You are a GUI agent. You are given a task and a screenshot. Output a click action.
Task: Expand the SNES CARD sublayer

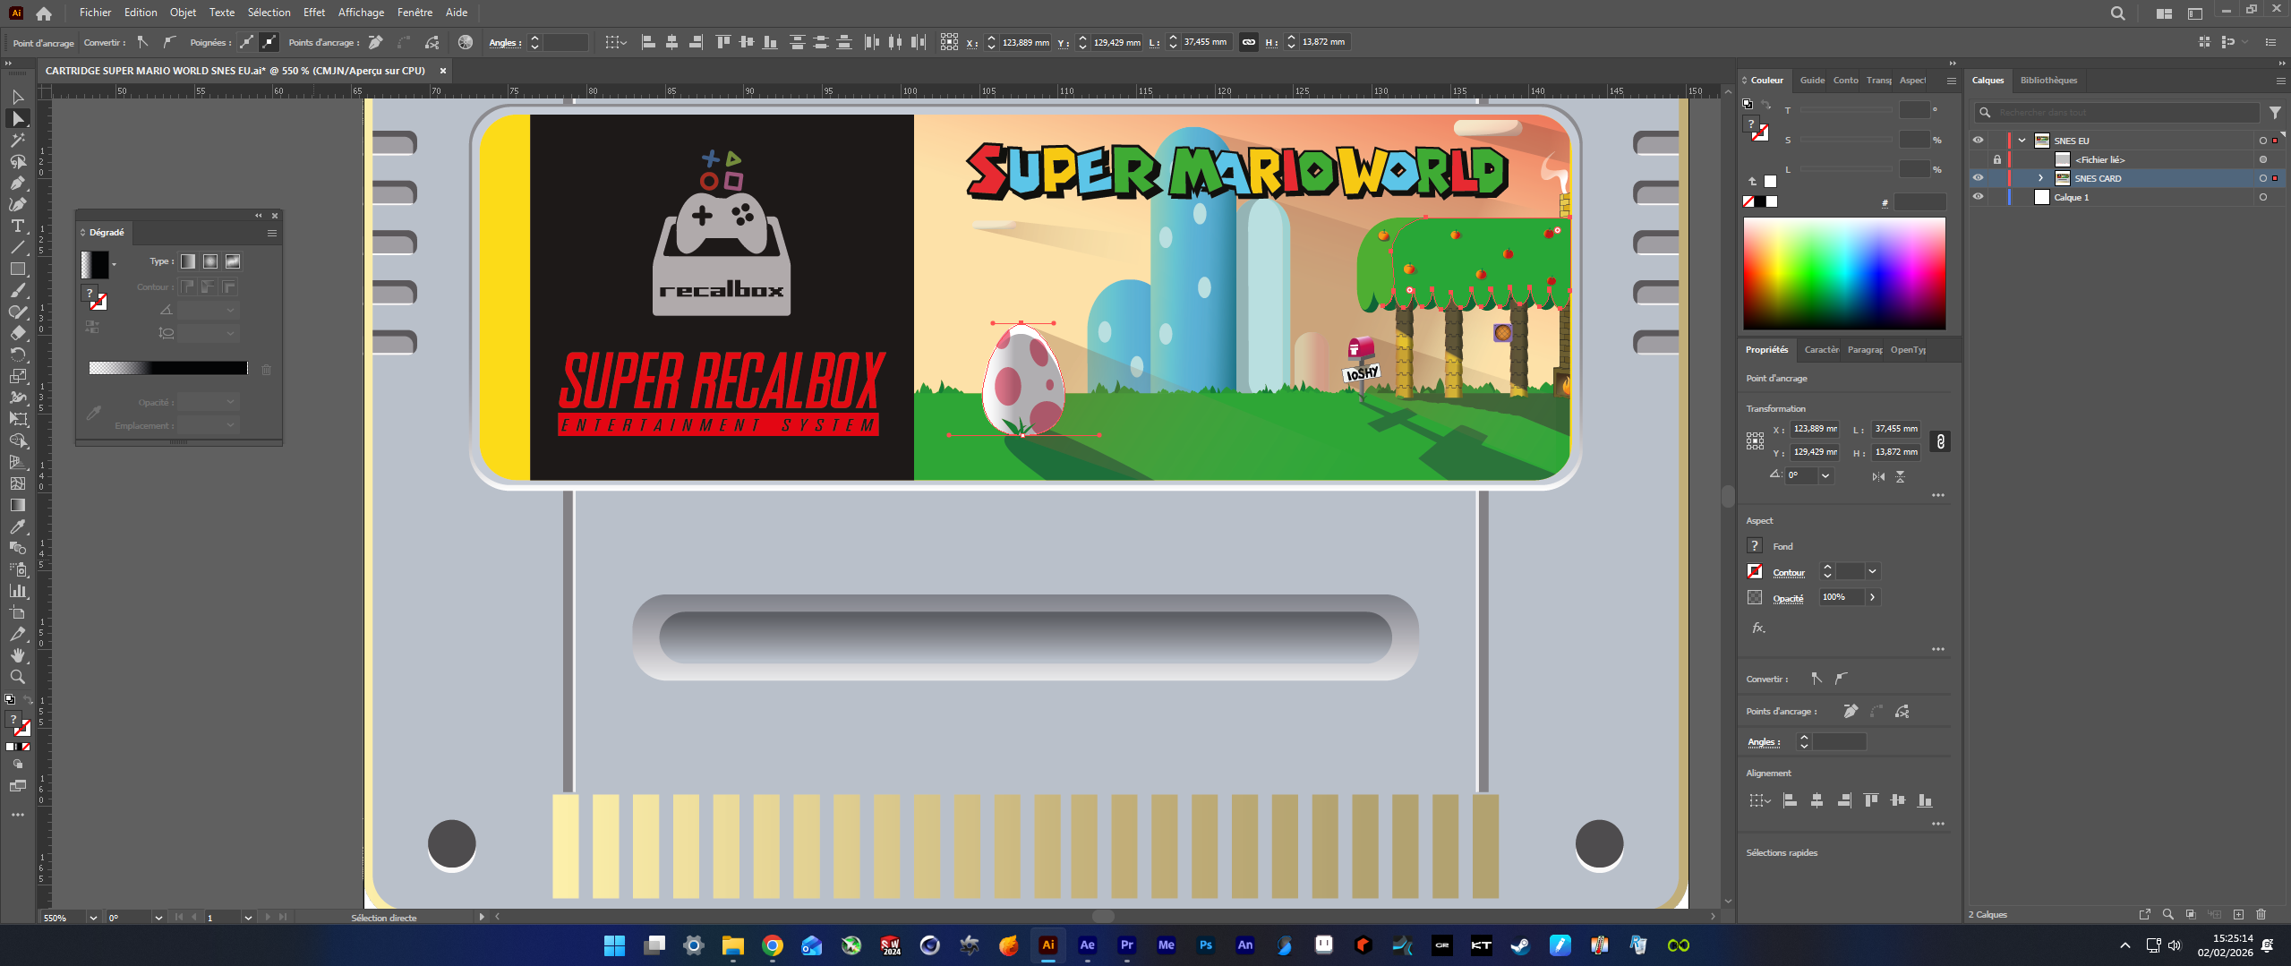(2040, 178)
